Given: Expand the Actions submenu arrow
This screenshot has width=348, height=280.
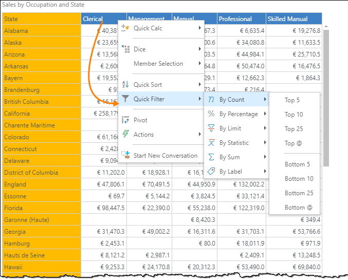Looking at the screenshot, I should 200,134.
